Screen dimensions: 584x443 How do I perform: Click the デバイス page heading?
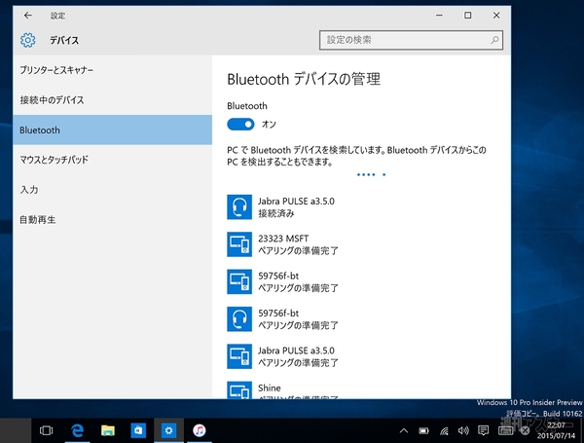coord(64,40)
